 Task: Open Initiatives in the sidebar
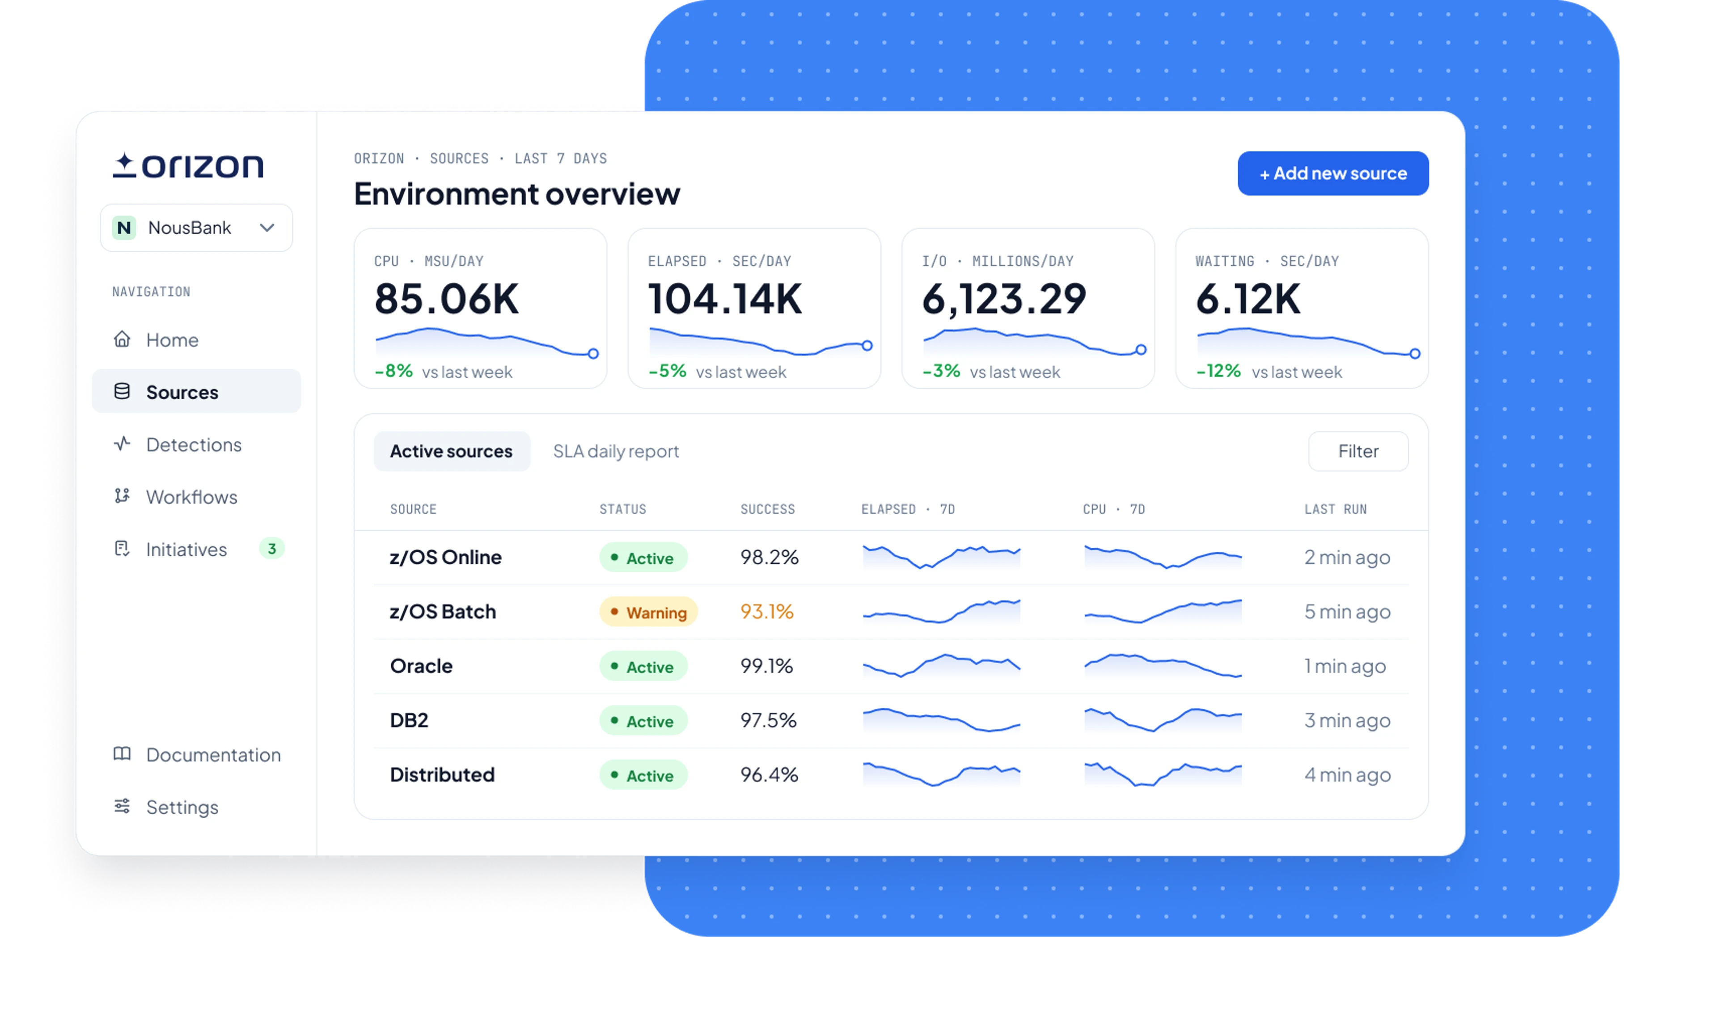196,549
